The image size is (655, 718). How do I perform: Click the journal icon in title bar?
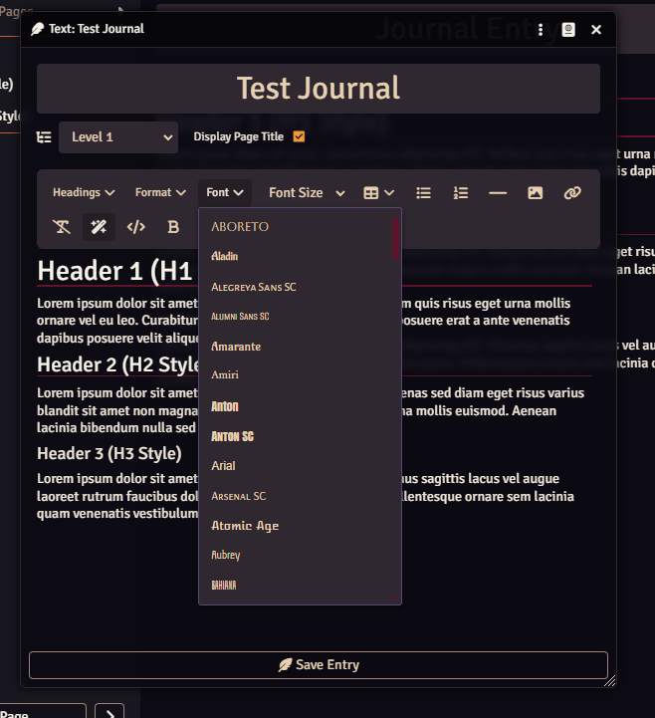click(568, 30)
